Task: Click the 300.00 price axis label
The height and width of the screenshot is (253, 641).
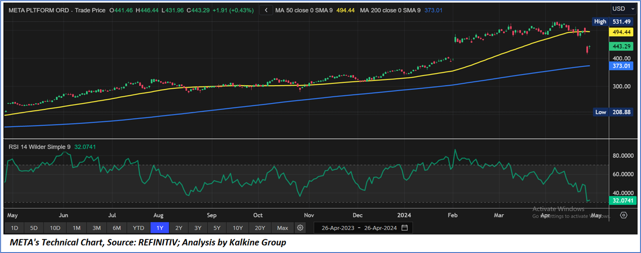Action: (x=621, y=86)
